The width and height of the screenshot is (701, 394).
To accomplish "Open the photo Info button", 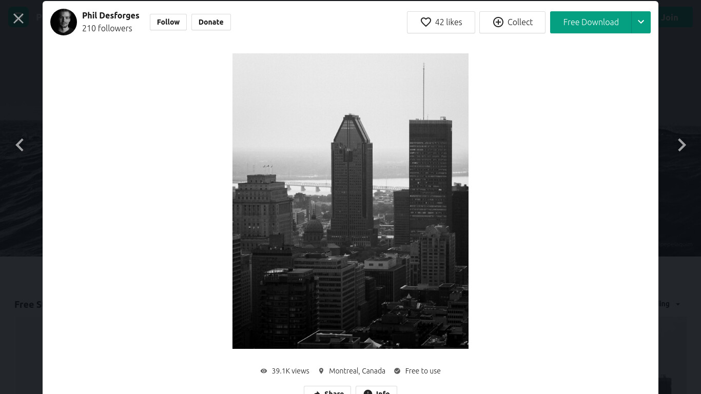I will point(376,390).
